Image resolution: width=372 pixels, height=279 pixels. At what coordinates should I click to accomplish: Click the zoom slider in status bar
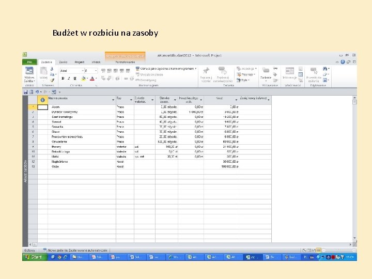[x=338, y=250]
